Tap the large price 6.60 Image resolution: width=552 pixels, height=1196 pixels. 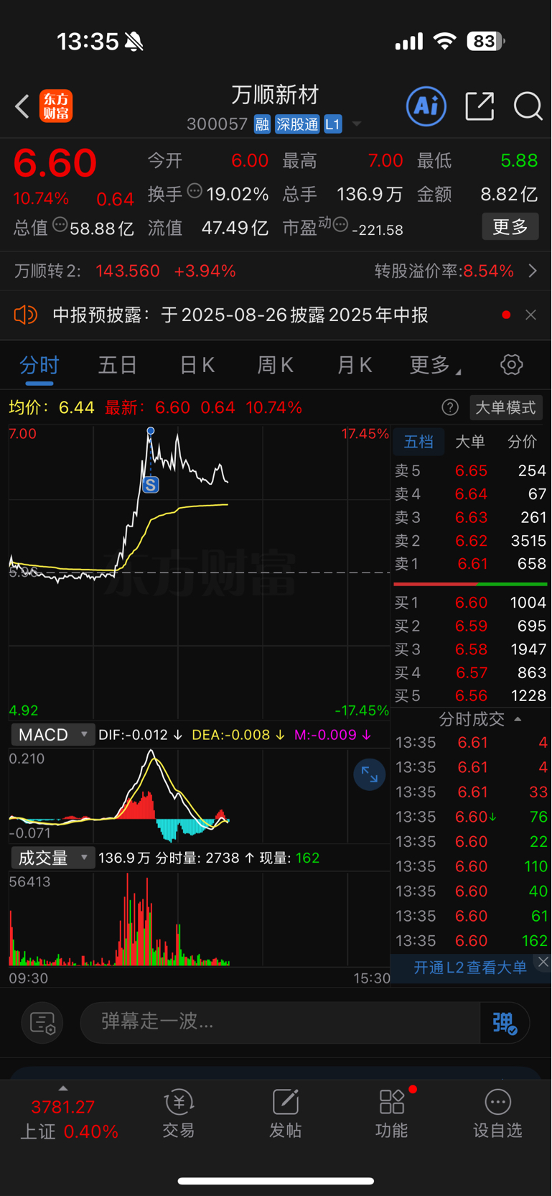[x=55, y=163]
